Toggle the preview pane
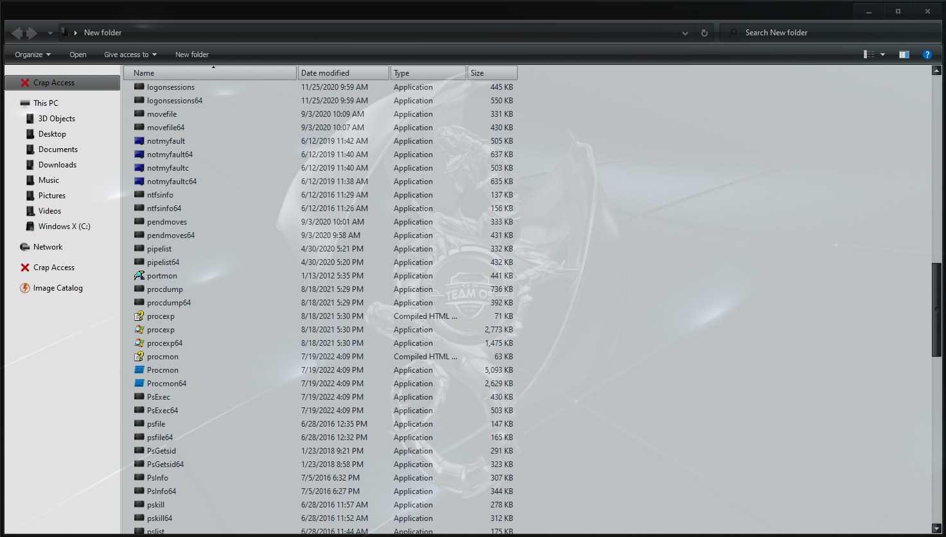Image resolution: width=946 pixels, height=537 pixels. 904,55
